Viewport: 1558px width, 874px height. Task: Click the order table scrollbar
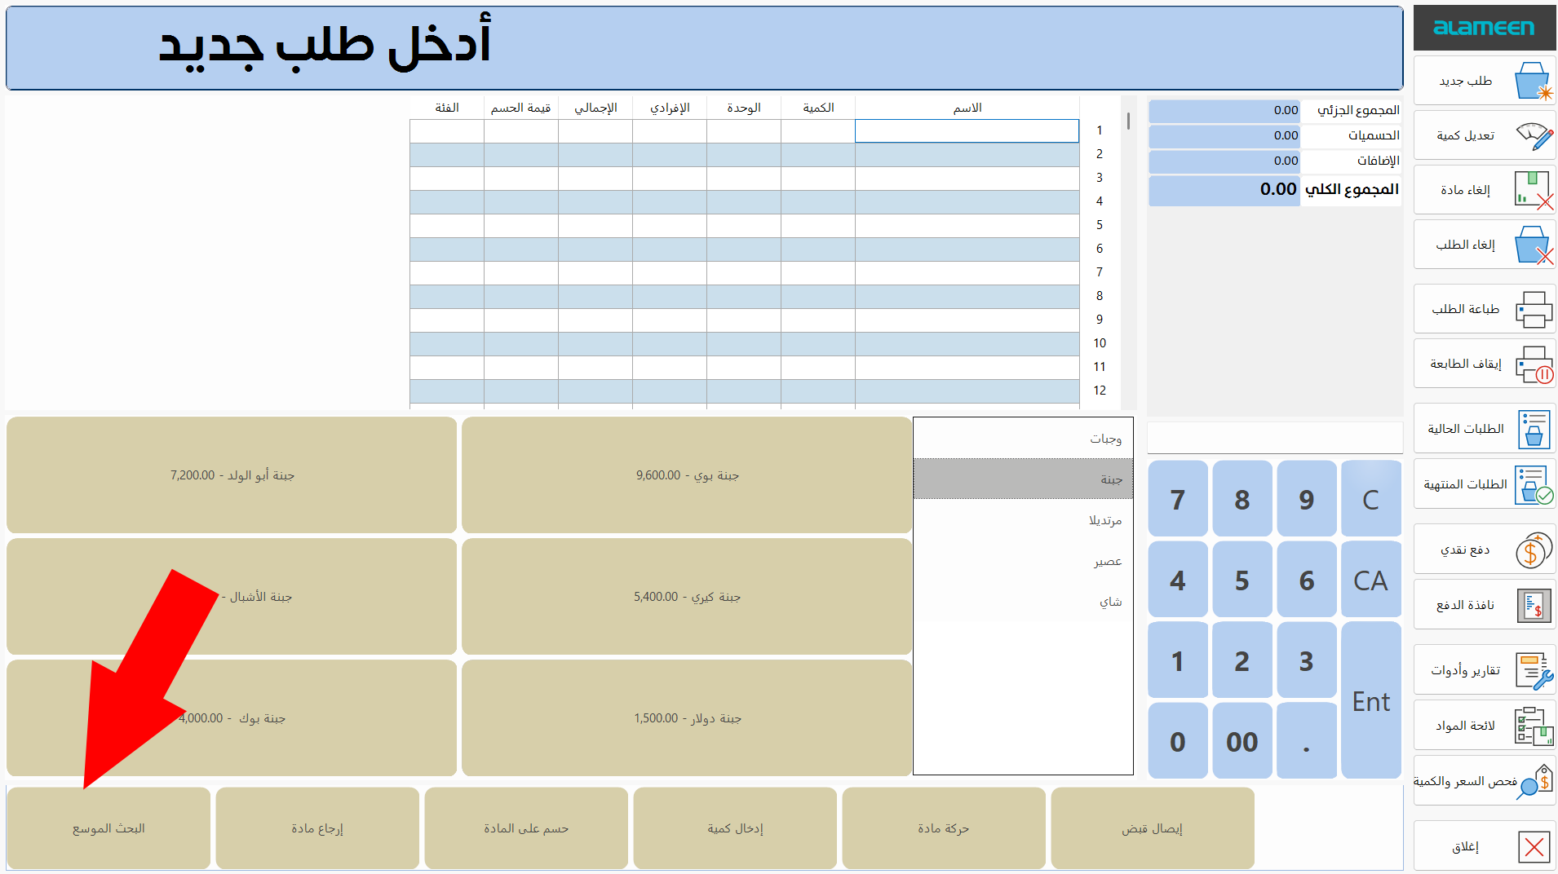coord(1128,122)
